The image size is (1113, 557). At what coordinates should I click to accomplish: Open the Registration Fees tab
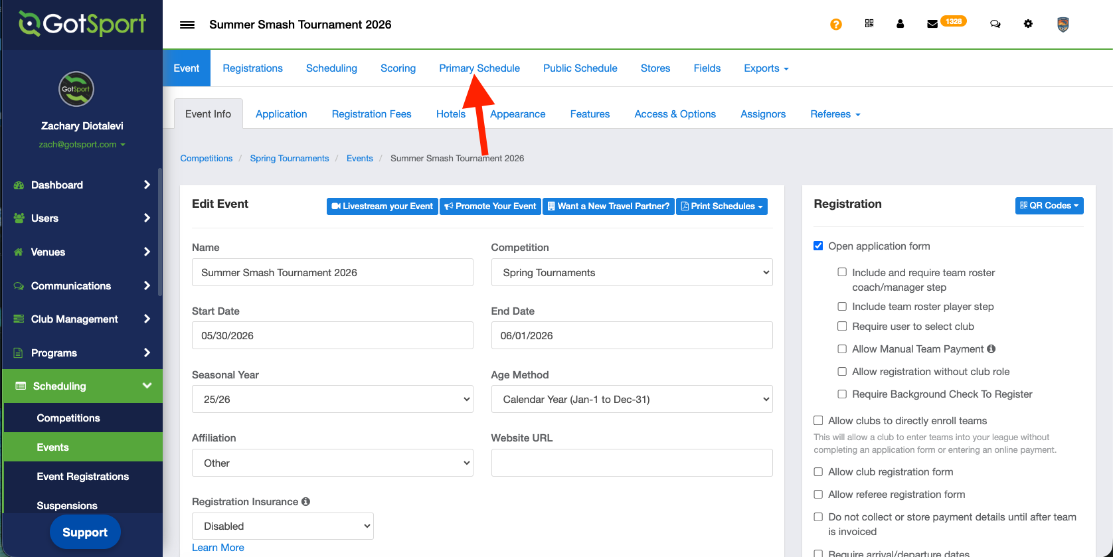(x=371, y=114)
